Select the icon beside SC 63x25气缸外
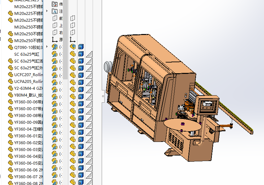This screenshot has width=264, height=185. coord(10,68)
